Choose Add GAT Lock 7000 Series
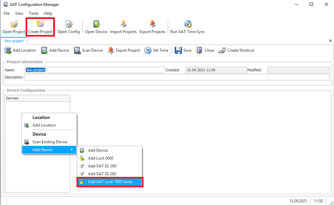334x205 pixels. click(x=110, y=182)
